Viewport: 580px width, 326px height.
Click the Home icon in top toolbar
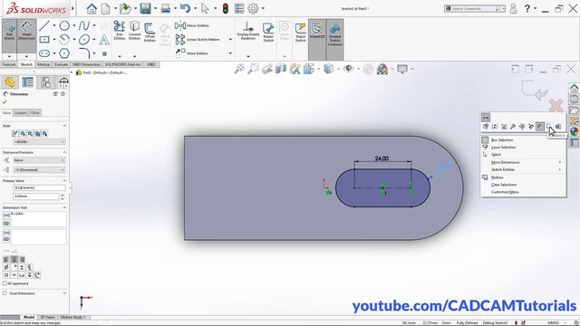[92, 8]
